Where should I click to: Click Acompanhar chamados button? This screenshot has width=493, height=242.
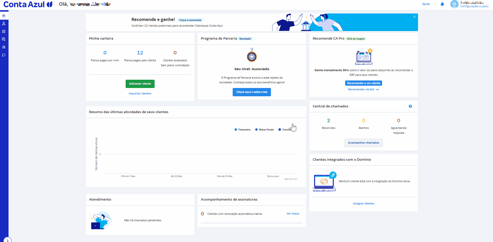point(363,143)
